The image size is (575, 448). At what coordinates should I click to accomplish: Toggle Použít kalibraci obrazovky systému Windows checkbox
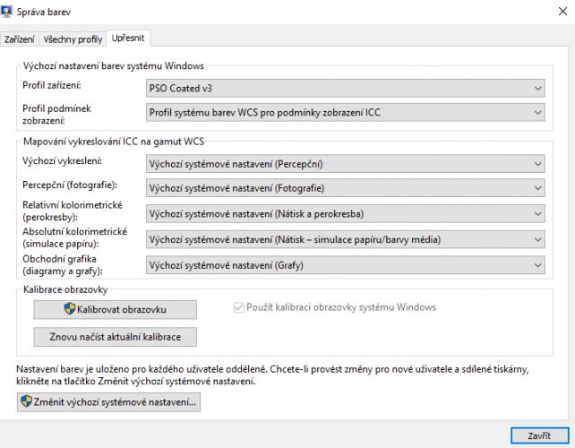pyautogui.click(x=239, y=307)
